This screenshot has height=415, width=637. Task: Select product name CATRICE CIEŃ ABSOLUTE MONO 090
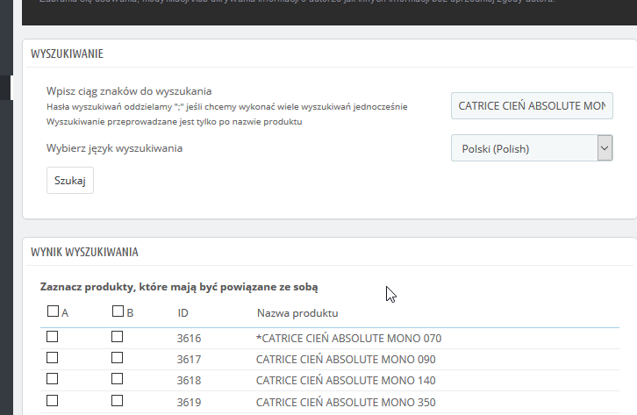346,360
